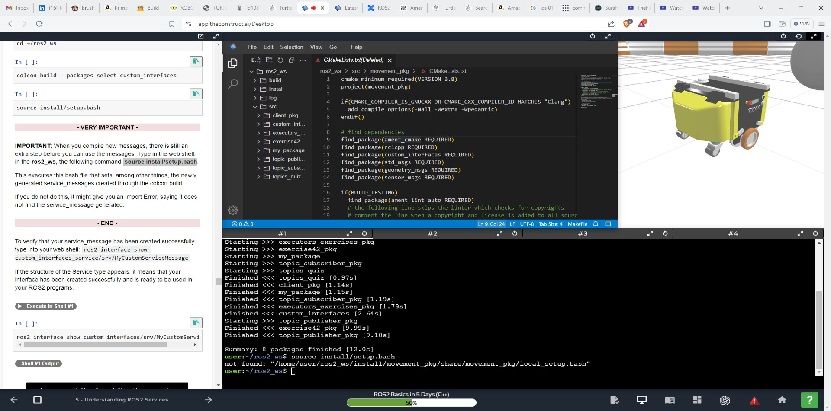Click the course progress bar at 50%
This screenshot has height=411, width=831.
click(x=411, y=403)
